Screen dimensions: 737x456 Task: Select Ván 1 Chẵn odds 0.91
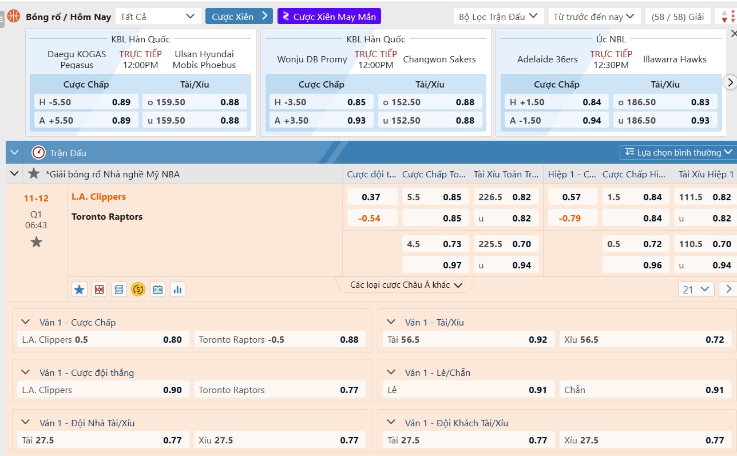coord(645,390)
